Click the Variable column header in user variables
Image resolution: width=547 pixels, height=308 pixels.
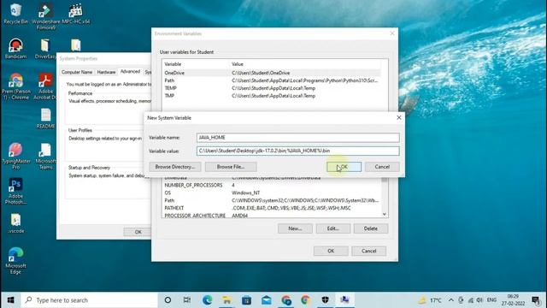196,64
